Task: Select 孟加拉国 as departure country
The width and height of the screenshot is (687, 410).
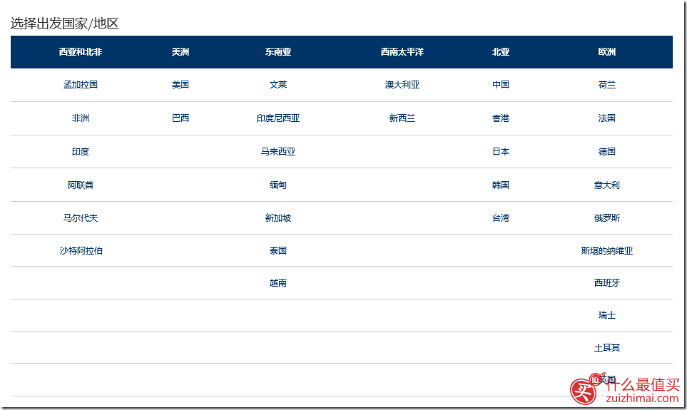Action: tap(81, 85)
